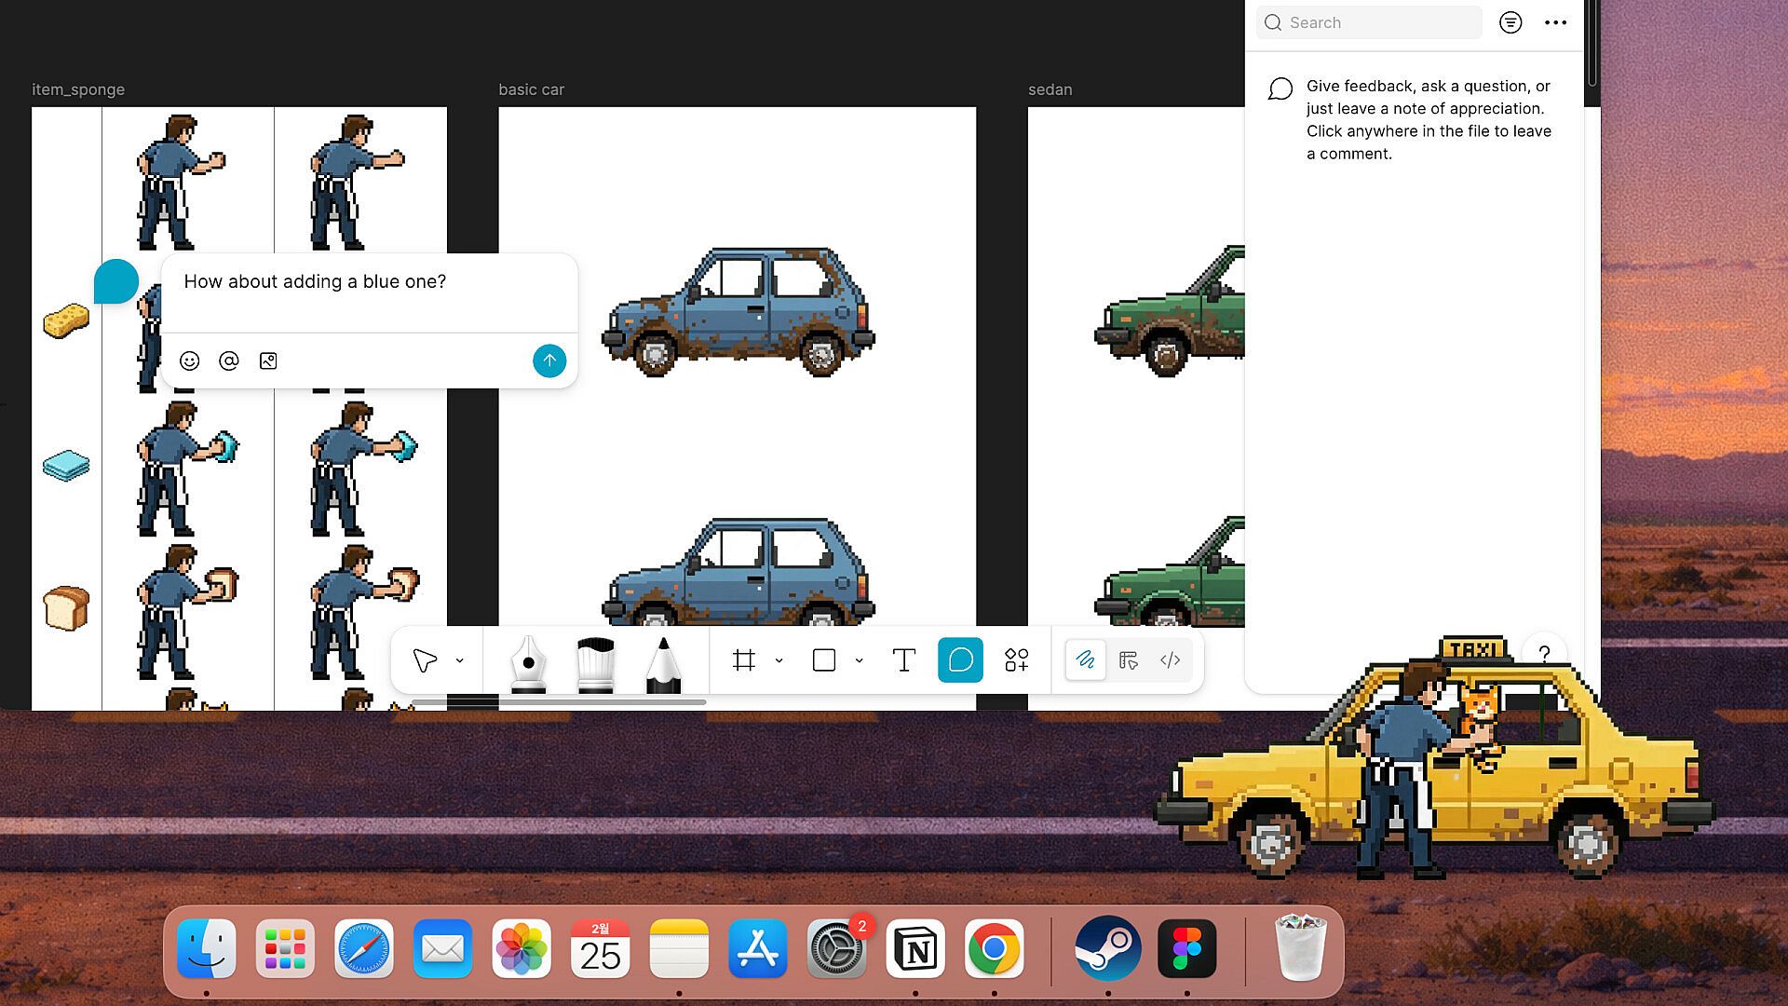The height and width of the screenshot is (1006, 1788).
Task: Expand the Rectangle shape dropdown arrow
Action: coord(860,660)
